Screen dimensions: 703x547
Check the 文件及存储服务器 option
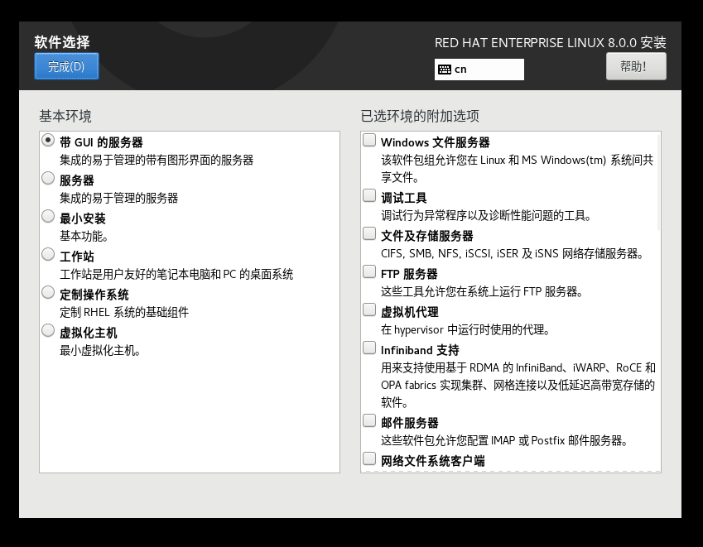coord(369,234)
